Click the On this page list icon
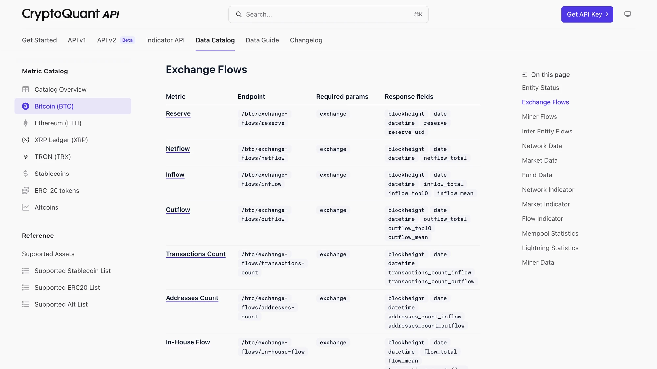Viewport: 657px width, 369px height. 525,75
